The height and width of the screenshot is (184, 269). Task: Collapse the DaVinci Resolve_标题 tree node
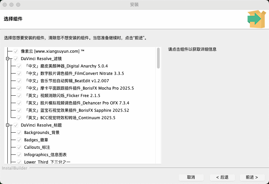point(7,125)
